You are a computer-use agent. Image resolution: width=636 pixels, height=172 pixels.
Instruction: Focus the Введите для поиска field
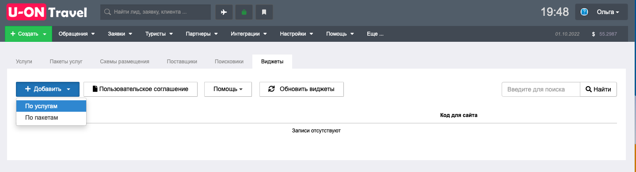pos(541,89)
